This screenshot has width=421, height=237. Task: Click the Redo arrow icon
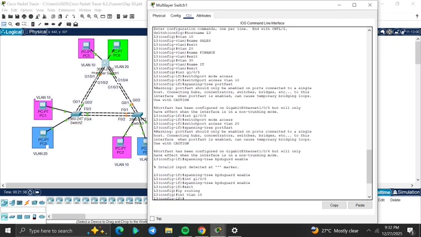pyautogui.click(x=73, y=17)
